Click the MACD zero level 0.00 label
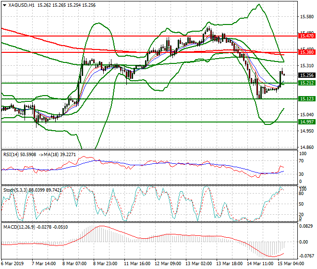The width and height of the screenshot is (317, 269). pos(303,242)
